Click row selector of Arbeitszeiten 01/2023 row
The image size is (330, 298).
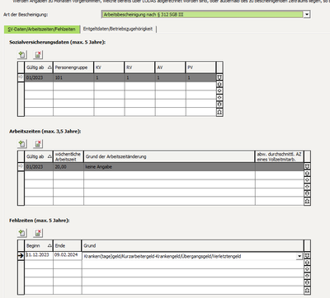point(21,167)
